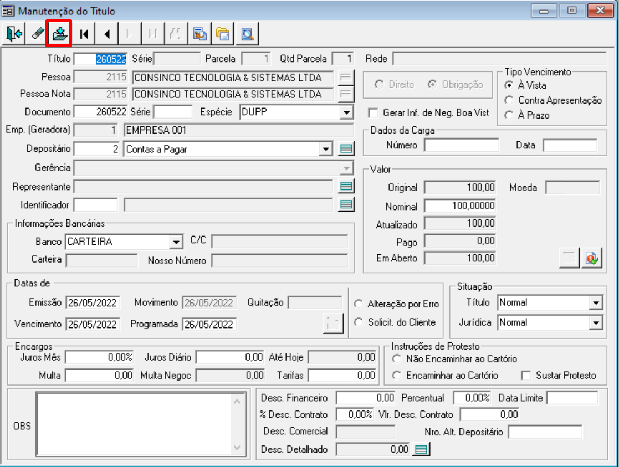Click the folder with document toolbar icon

pyautogui.click(x=223, y=34)
